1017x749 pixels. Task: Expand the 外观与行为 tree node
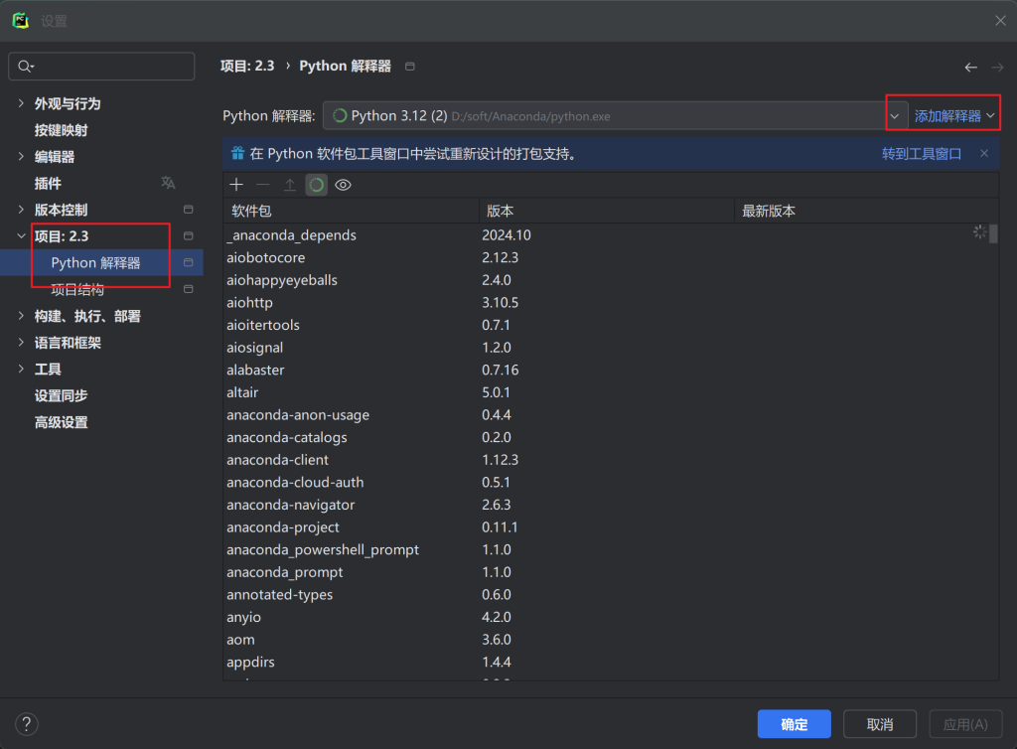click(x=22, y=103)
